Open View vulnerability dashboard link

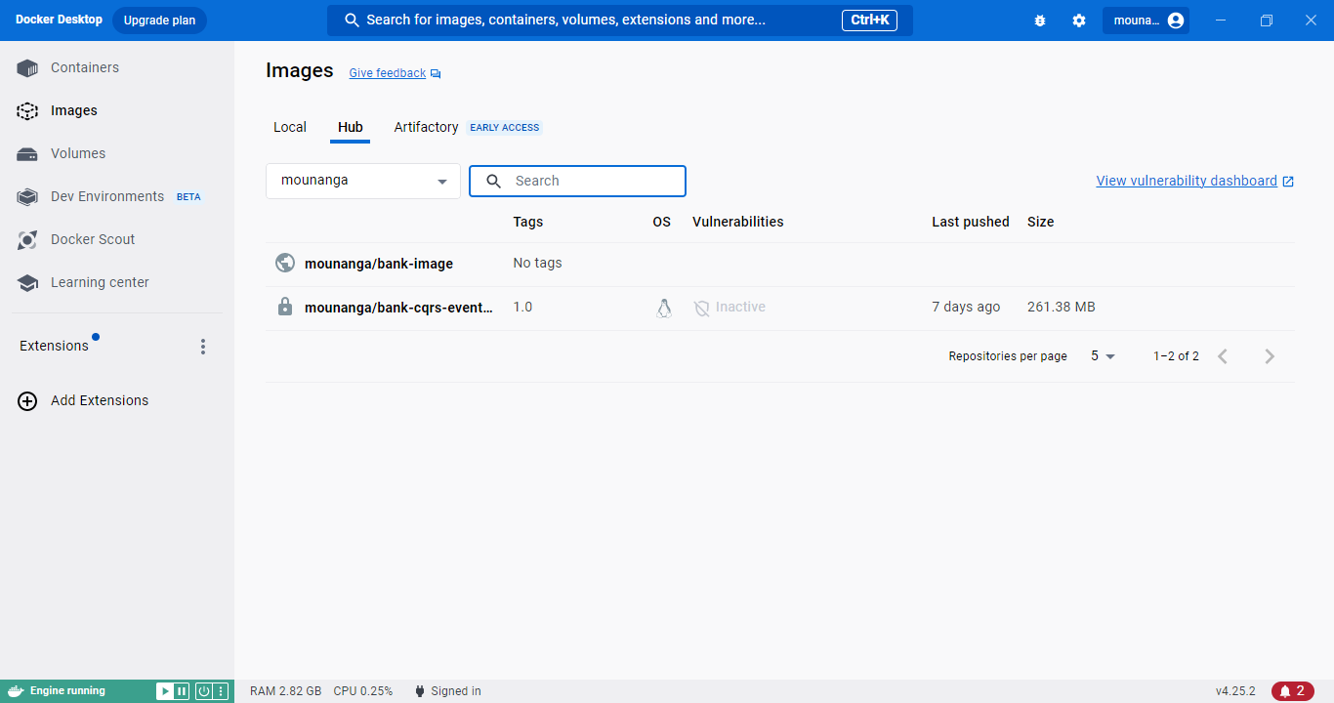click(x=1187, y=181)
